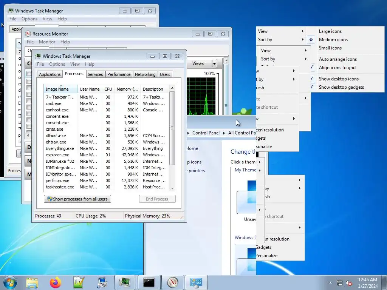Open Resource Monitor's Help menu
This screenshot has width=387, height=290.
click(65, 42)
